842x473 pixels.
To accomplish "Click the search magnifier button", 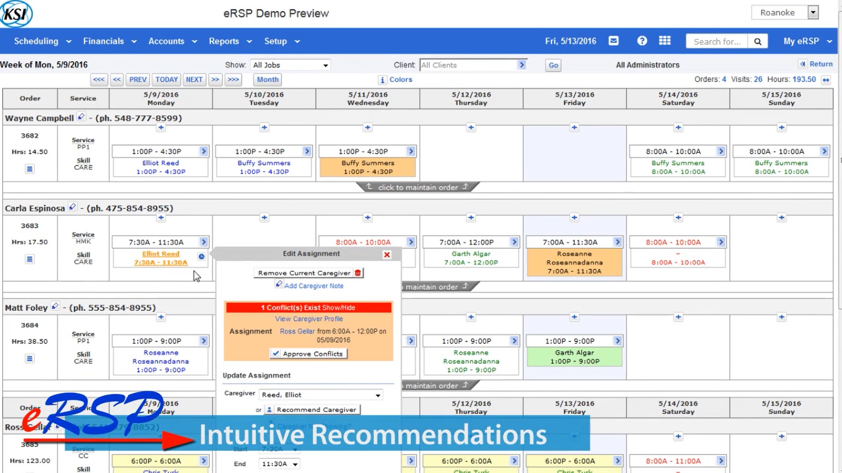I will (x=758, y=41).
